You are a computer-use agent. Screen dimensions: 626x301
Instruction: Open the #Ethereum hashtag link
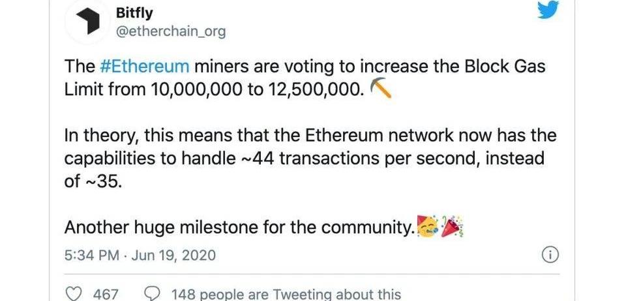pyautogui.click(x=145, y=66)
